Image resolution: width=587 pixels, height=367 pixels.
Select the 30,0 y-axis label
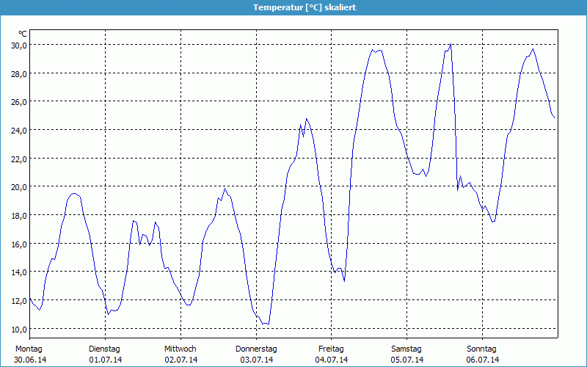(18, 45)
